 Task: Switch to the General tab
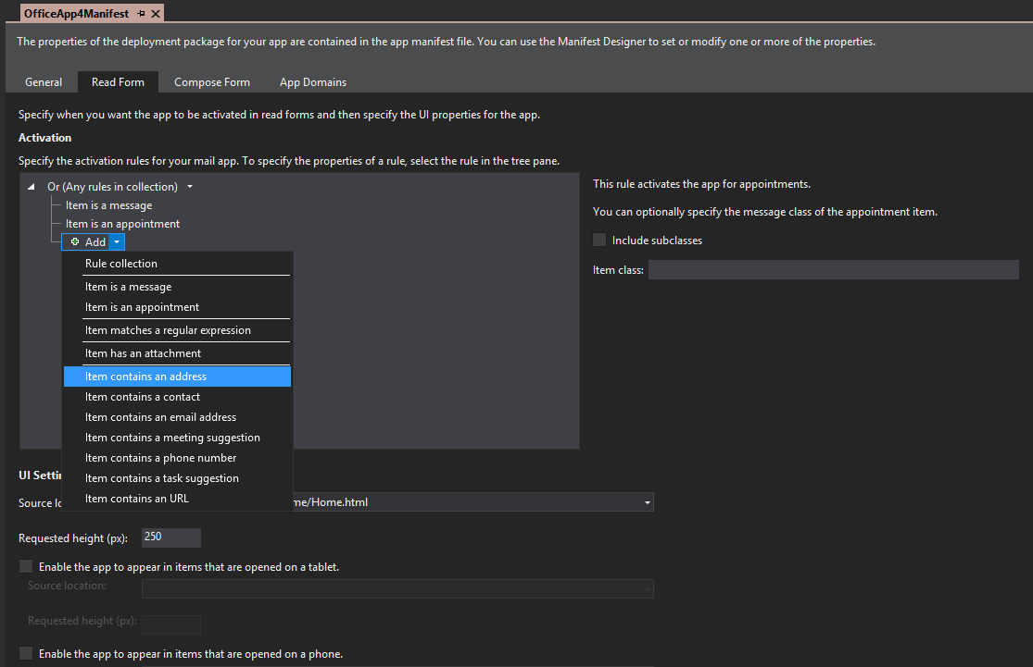click(44, 81)
